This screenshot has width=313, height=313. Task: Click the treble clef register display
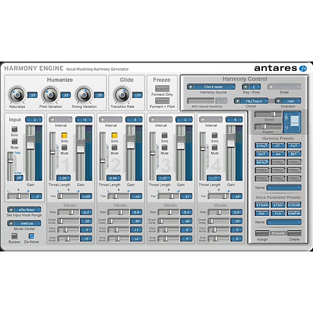292,122
